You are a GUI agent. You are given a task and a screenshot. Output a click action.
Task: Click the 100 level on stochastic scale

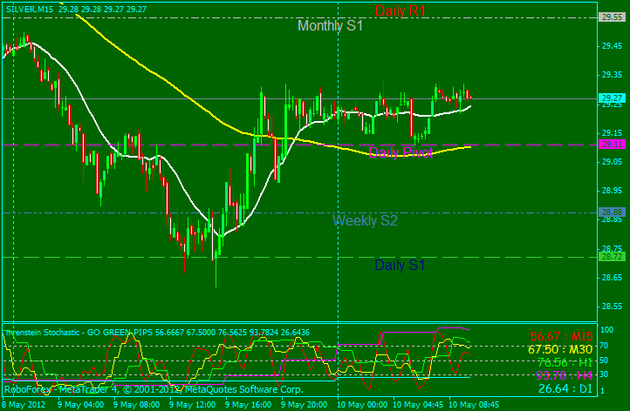coord(607,332)
